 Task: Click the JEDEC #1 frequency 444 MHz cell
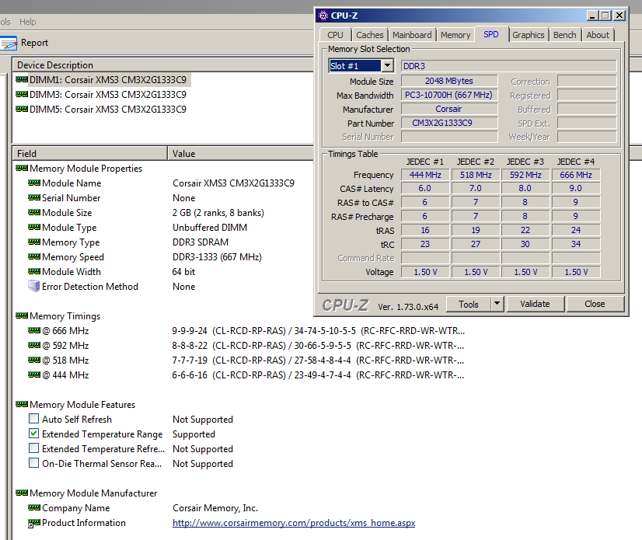[x=425, y=175]
